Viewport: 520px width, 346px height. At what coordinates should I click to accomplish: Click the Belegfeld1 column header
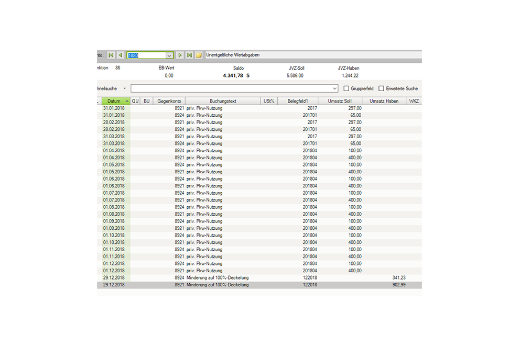297,101
